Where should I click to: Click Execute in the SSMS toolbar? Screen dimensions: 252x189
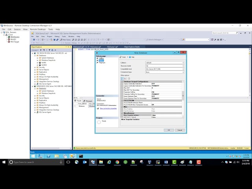click(67, 43)
